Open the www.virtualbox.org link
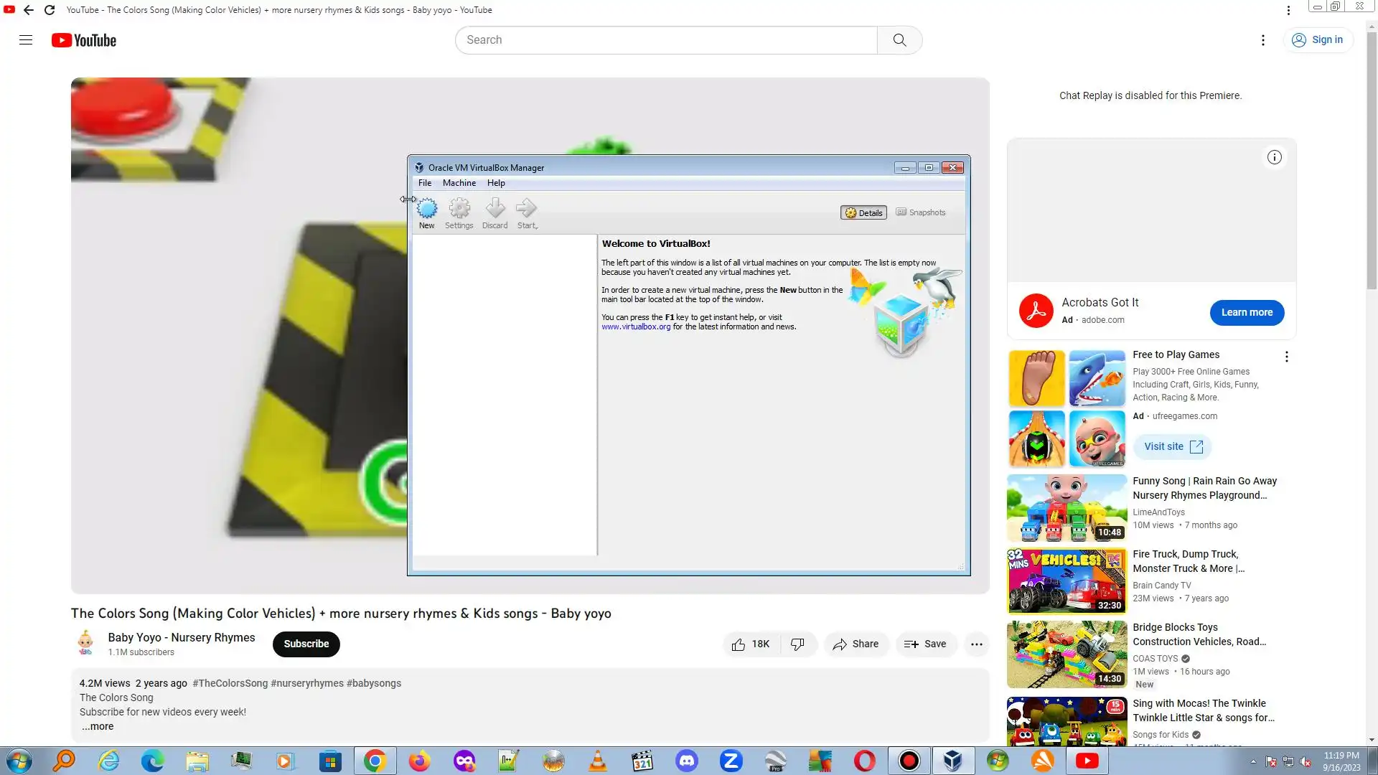 635,327
